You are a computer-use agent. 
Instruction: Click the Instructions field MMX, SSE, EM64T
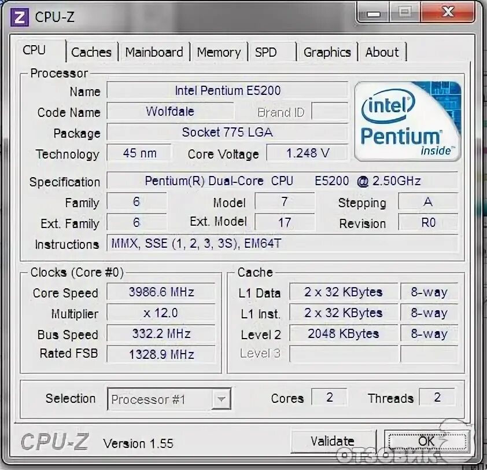[x=283, y=243]
